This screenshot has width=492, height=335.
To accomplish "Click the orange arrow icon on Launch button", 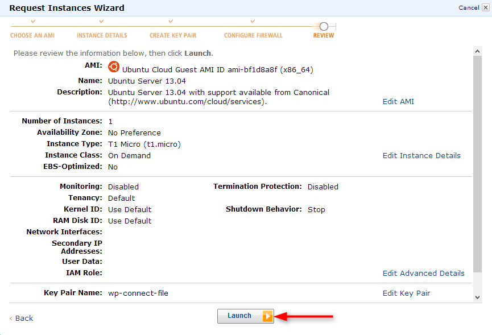I will coord(267,316).
